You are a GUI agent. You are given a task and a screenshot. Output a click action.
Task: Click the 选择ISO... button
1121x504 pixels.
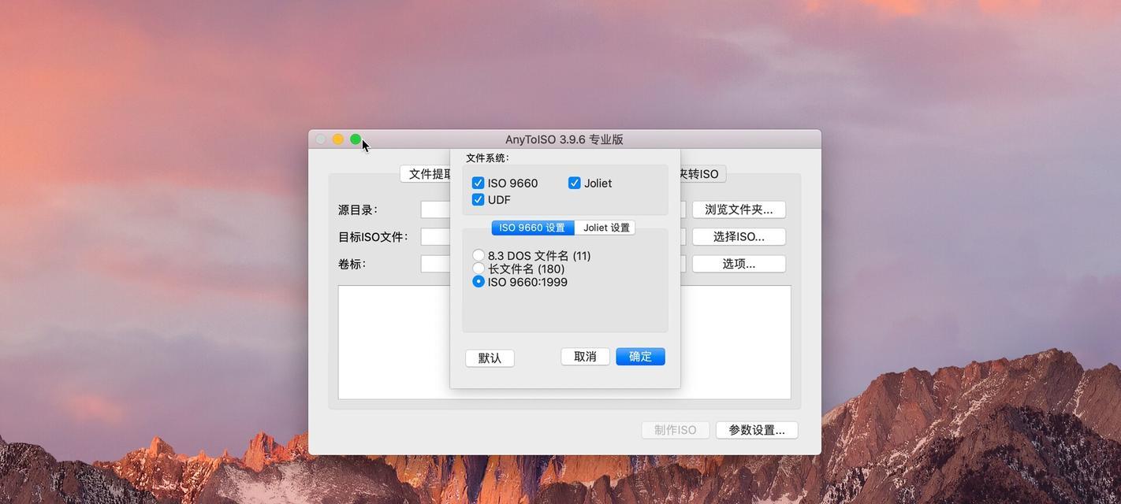739,236
